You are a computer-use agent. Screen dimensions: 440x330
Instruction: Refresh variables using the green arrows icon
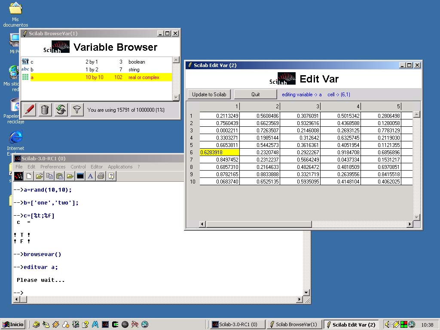[61, 110]
